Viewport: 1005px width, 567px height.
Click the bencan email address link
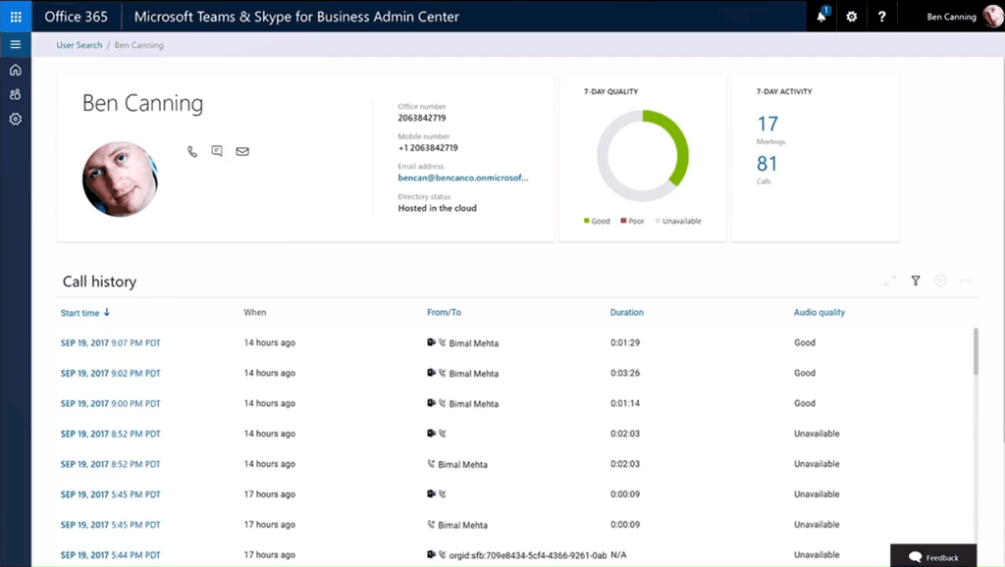click(463, 179)
